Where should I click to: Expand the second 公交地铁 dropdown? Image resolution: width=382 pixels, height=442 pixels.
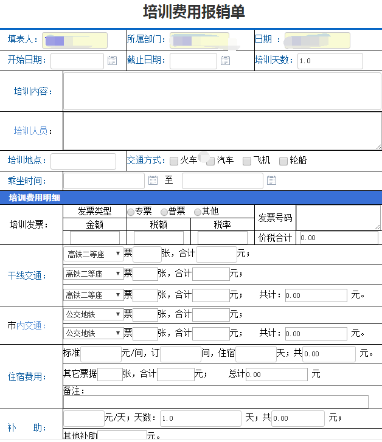coord(93,333)
